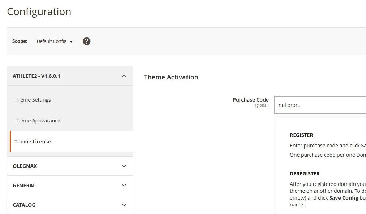Focus the Purchase Code input field
This screenshot has width=366, height=214.
[320, 105]
